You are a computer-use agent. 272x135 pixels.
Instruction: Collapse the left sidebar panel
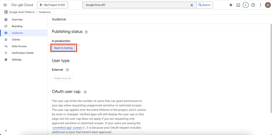click(x=6, y=131)
